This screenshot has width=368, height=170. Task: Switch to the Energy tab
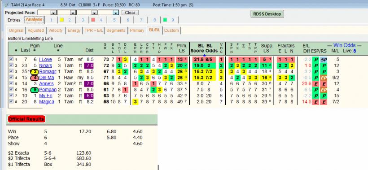coord(74,31)
